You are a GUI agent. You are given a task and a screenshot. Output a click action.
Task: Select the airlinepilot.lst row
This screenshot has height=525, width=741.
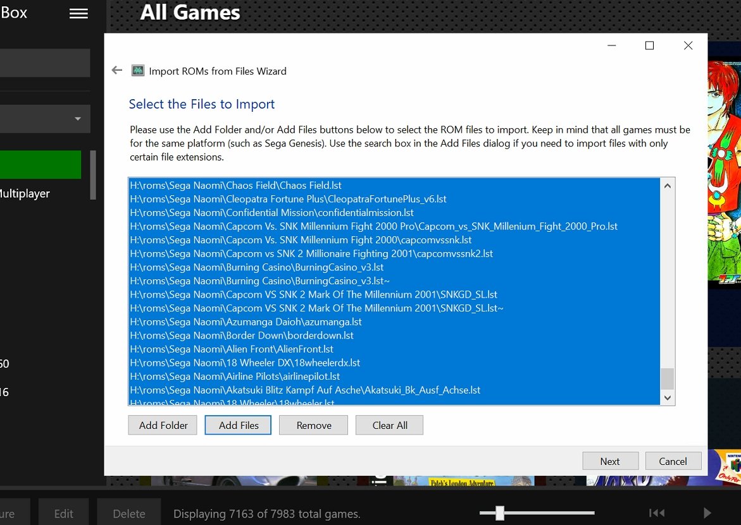(394, 377)
